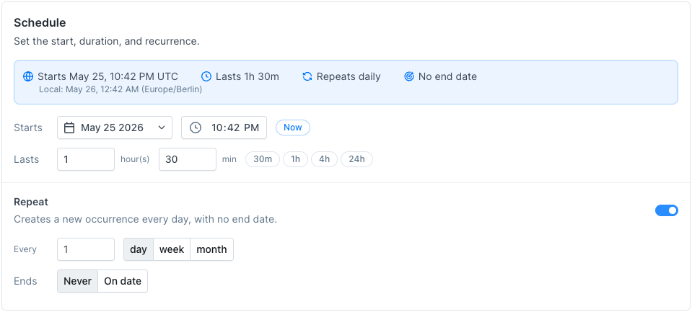
Task: Click the globe icon beside the start time summary
Action: [28, 76]
